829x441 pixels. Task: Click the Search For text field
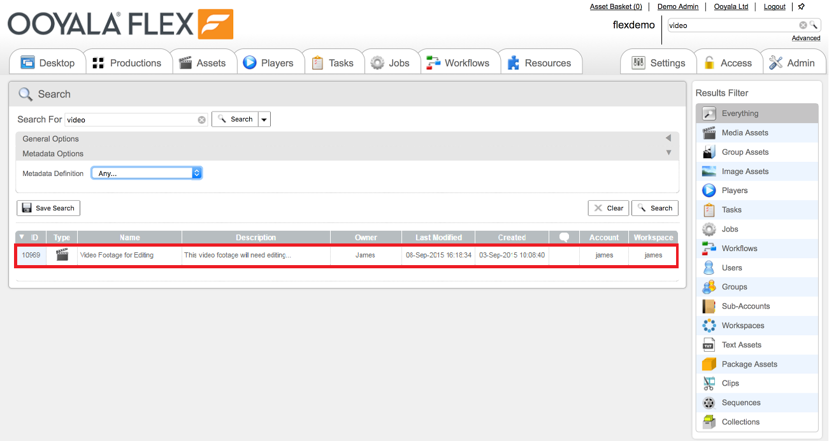(x=131, y=119)
